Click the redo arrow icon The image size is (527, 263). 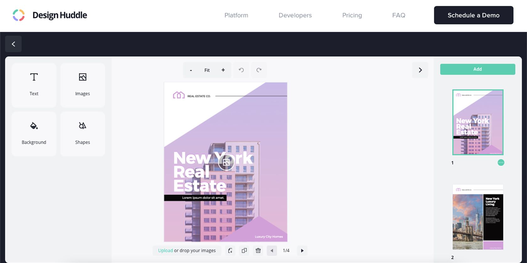(x=259, y=70)
